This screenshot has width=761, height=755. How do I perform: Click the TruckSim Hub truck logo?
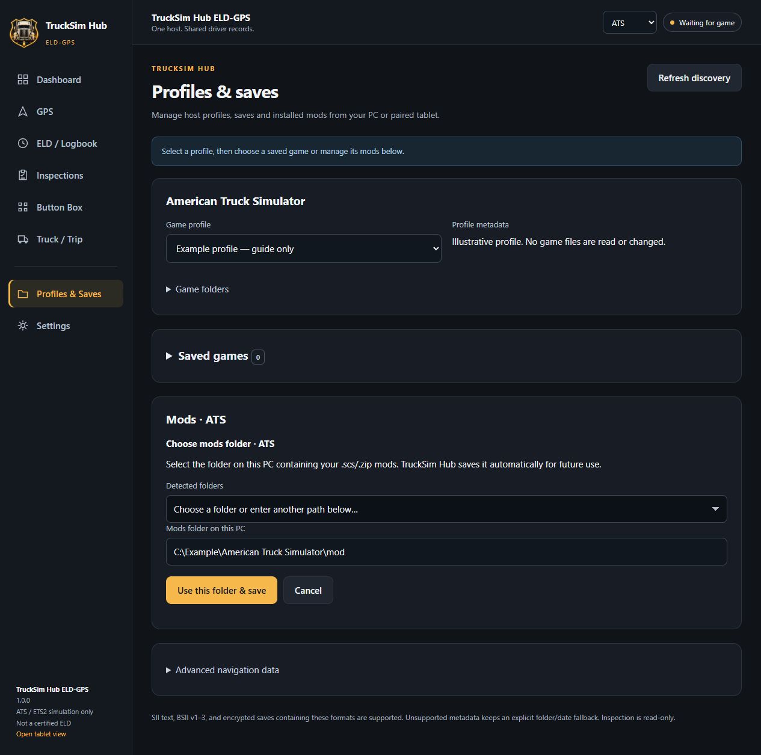click(x=24, y=32)
